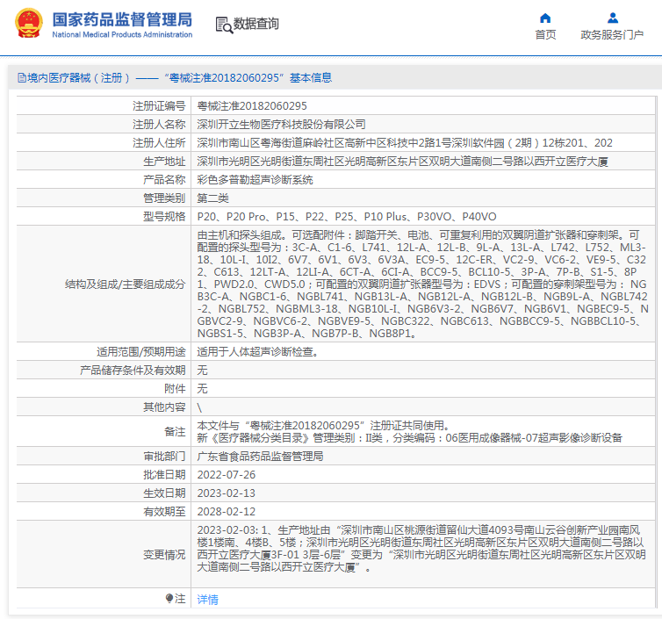Click the 无 value in 附件 row
662x619 pixels.
pyautogui.click(x=202, y=388)
